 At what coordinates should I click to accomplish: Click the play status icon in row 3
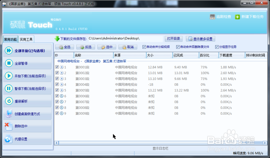pyautogui.click(x=62, y=78)
